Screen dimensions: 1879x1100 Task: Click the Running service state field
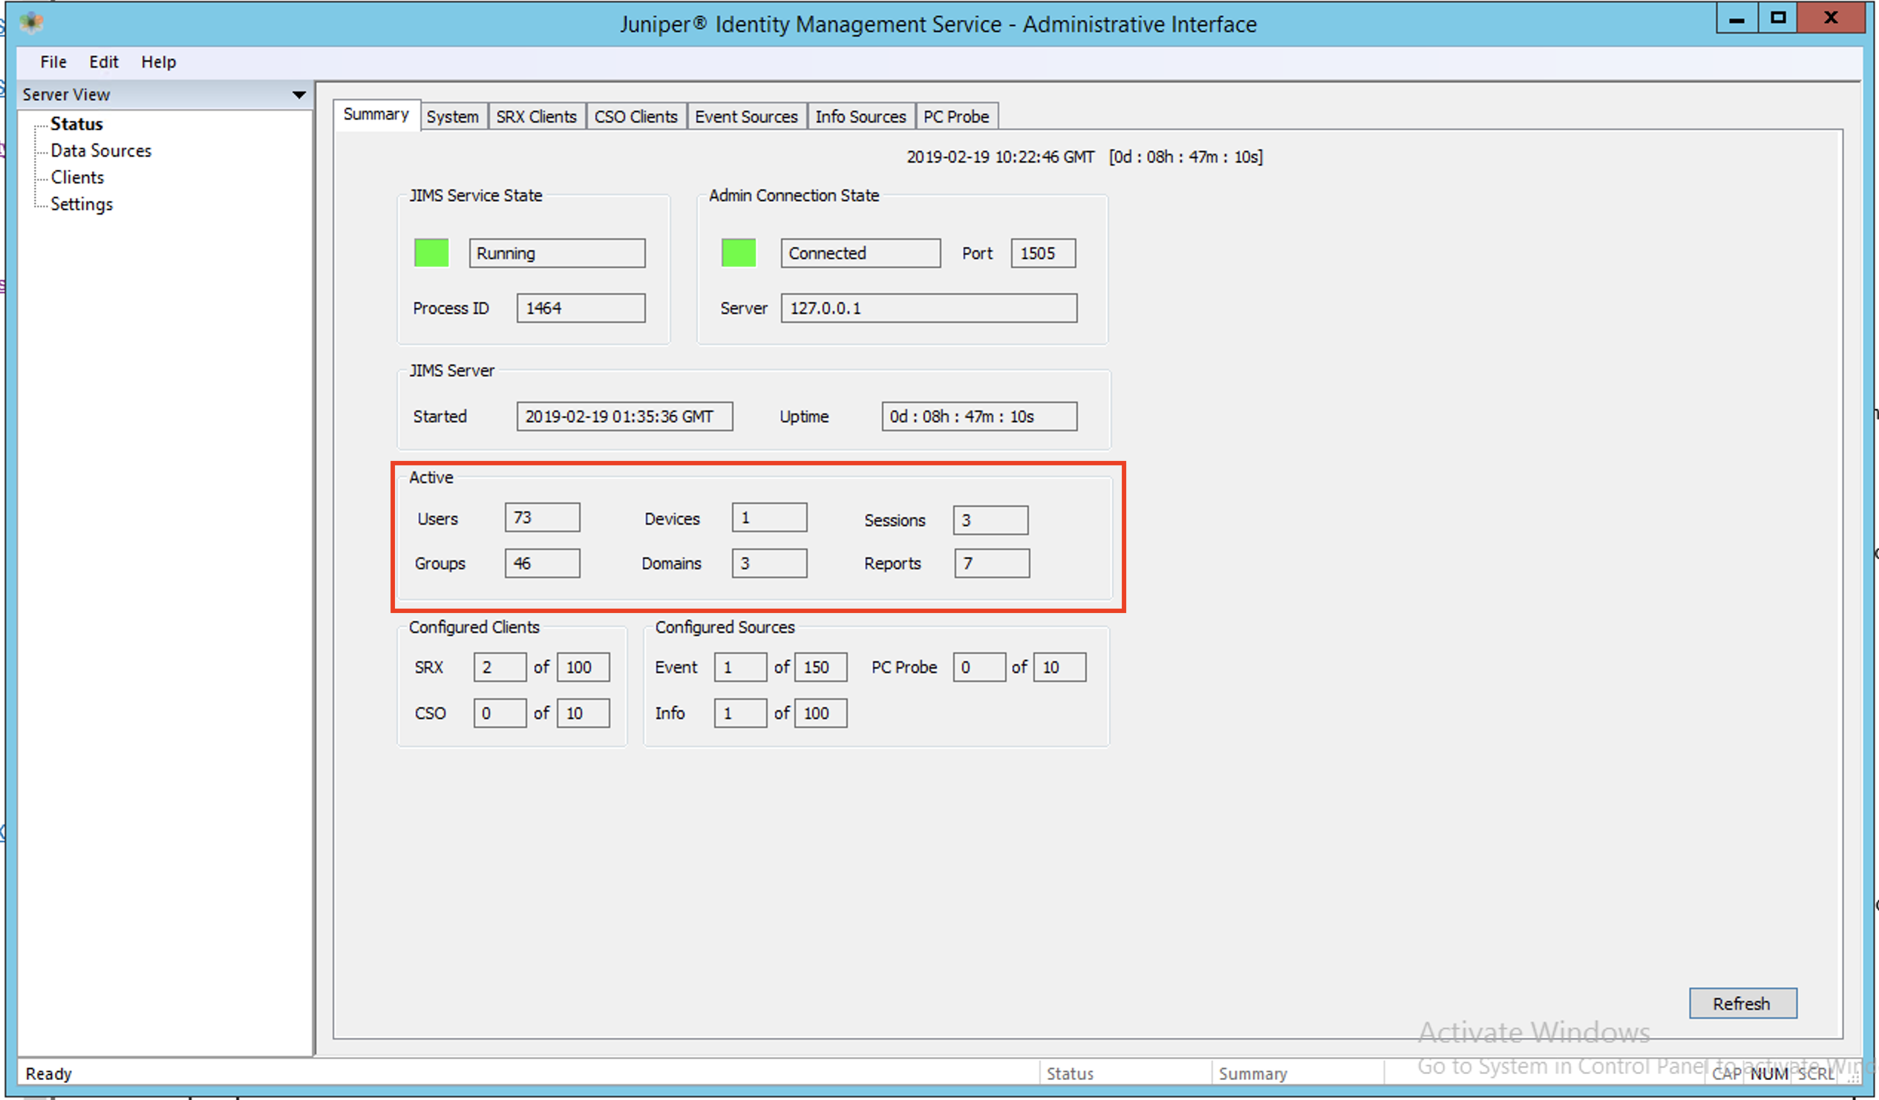click(x=557, y=252)
